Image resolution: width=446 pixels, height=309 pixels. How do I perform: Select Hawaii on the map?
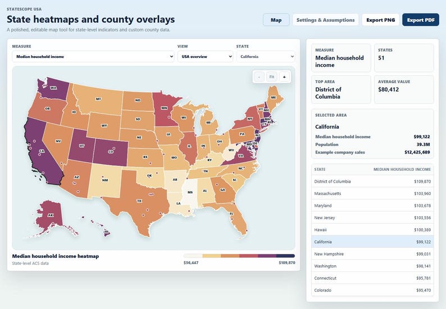coord(106,232)
